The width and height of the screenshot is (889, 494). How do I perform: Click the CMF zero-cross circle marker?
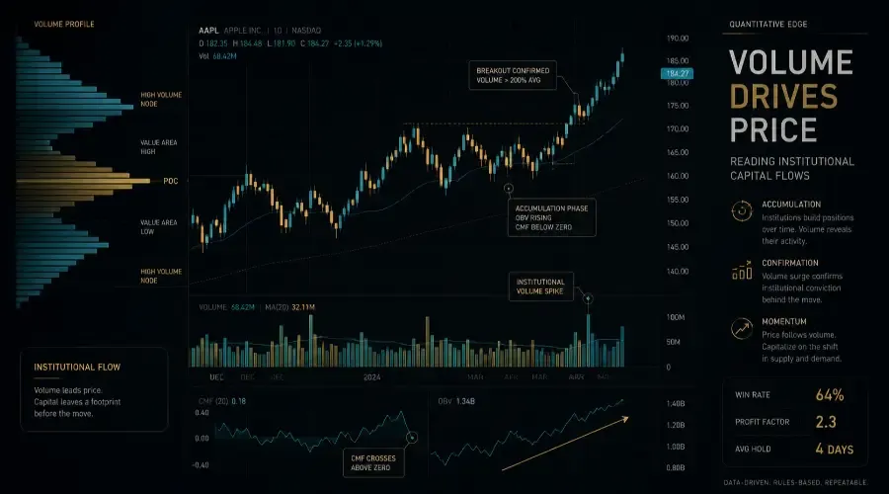point(412,438)
